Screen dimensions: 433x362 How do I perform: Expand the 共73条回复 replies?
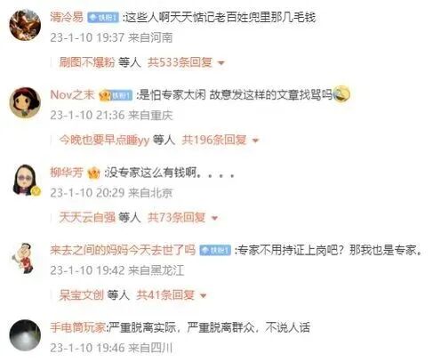[182, 218]
